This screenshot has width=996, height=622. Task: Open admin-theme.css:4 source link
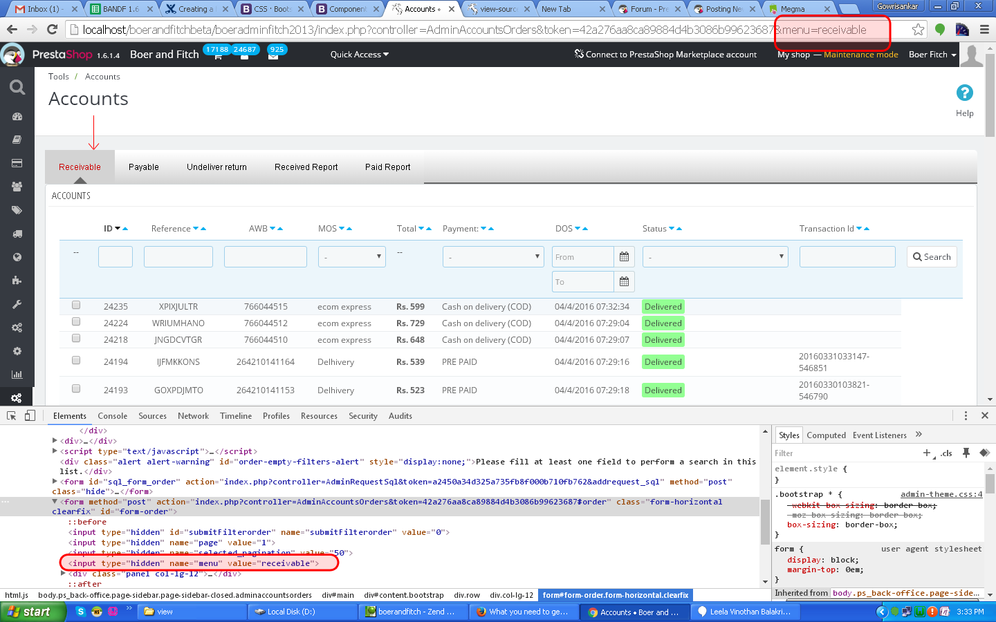click(x=941, y=494)
